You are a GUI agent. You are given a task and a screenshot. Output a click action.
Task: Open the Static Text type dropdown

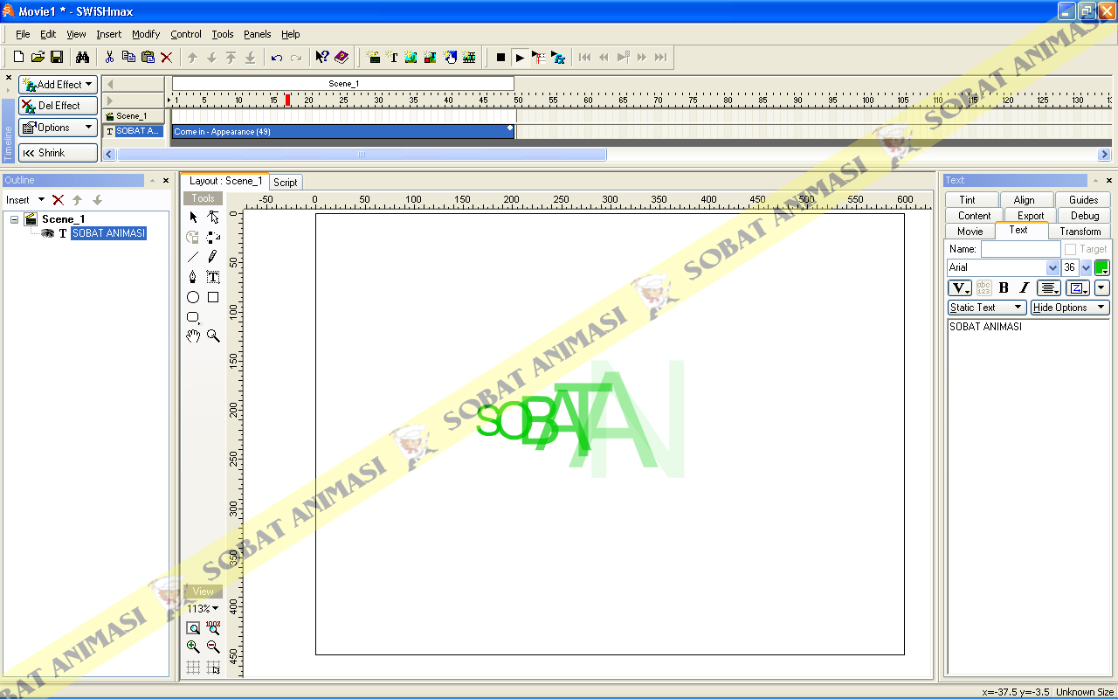point(987,307)
